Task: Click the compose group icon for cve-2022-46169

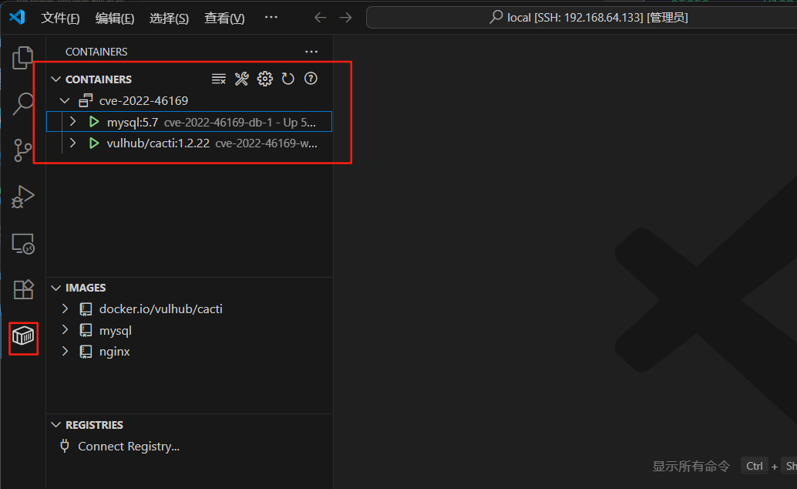Action: 86,100
